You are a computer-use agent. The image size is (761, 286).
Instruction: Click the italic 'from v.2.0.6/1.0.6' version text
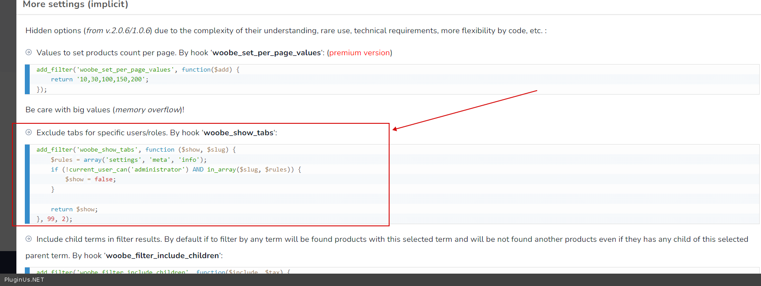118,31
